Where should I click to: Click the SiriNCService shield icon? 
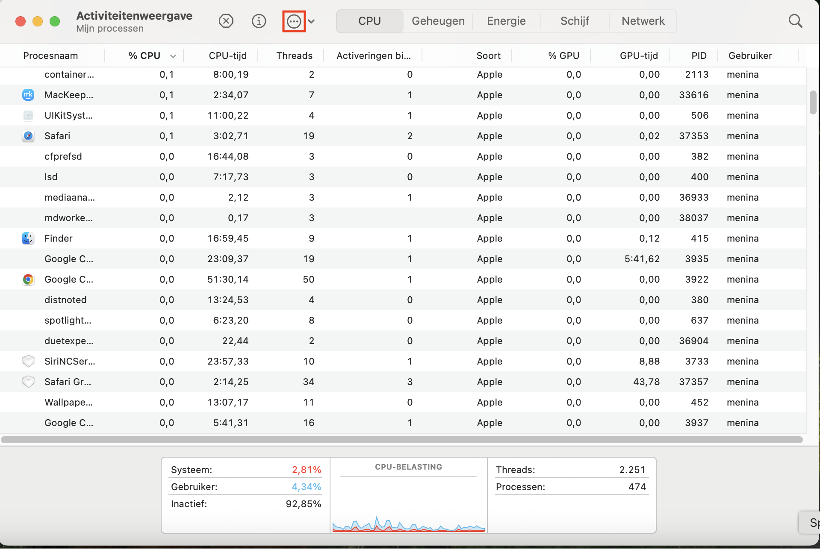click(28, 361)
